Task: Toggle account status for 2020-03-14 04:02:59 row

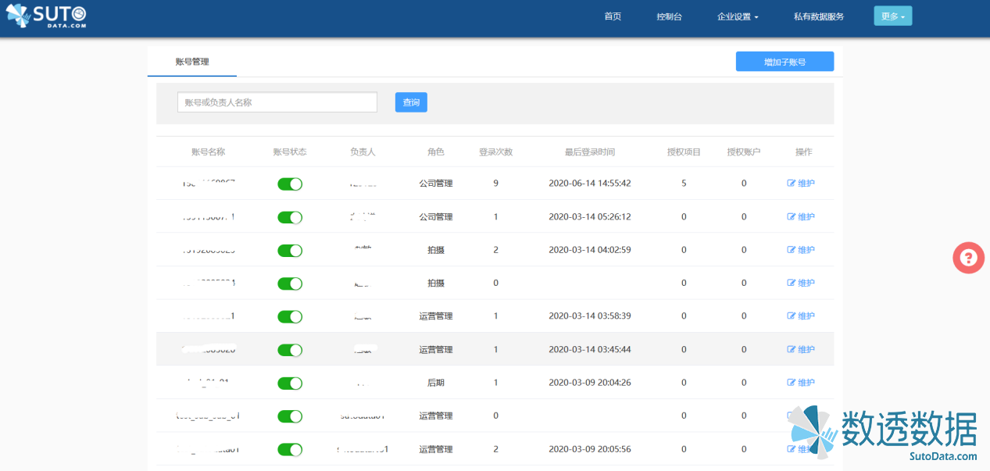Action: point(290,251)
